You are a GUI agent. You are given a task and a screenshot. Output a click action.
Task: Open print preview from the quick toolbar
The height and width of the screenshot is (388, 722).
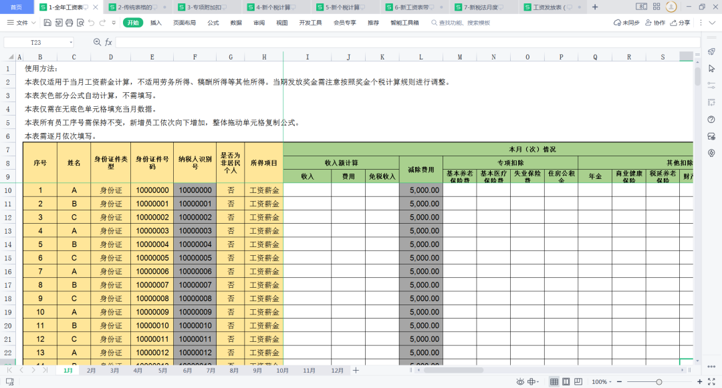[80, 23]
